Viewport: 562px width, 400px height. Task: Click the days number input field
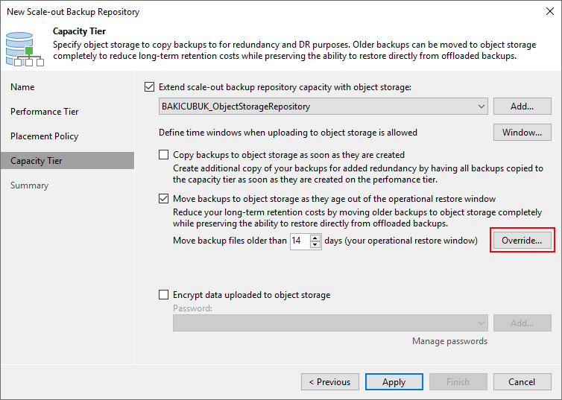click(x=300, y=241)
